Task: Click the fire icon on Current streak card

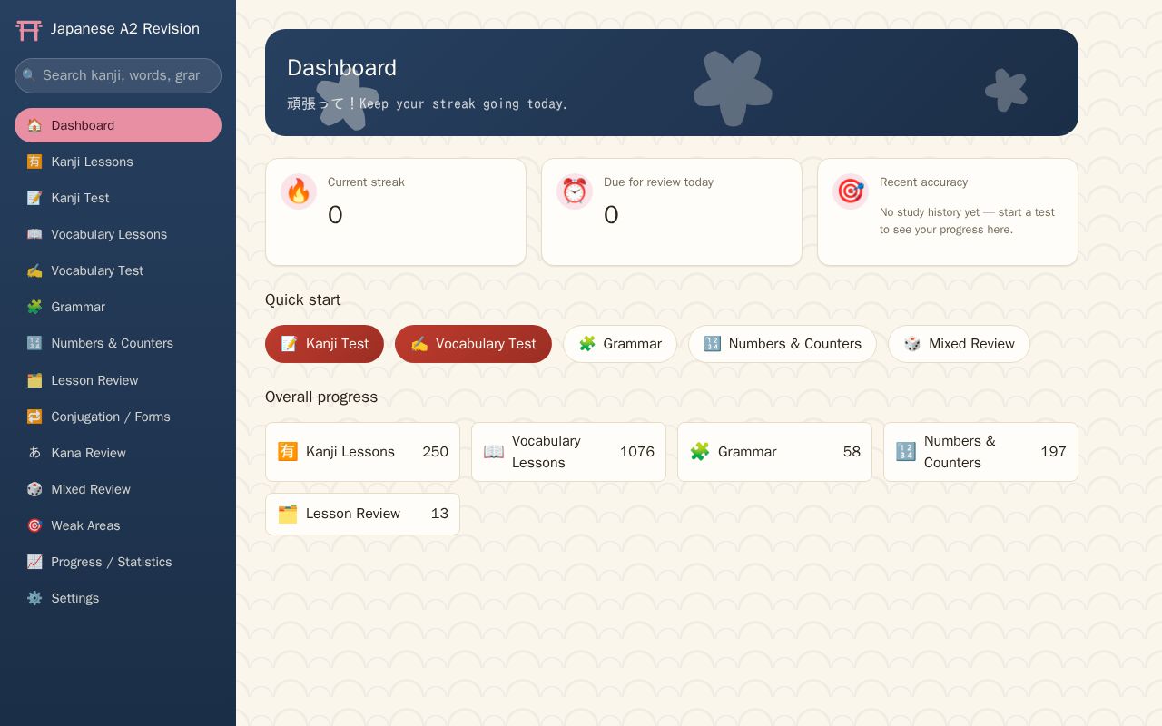Action: click(299, 191)
